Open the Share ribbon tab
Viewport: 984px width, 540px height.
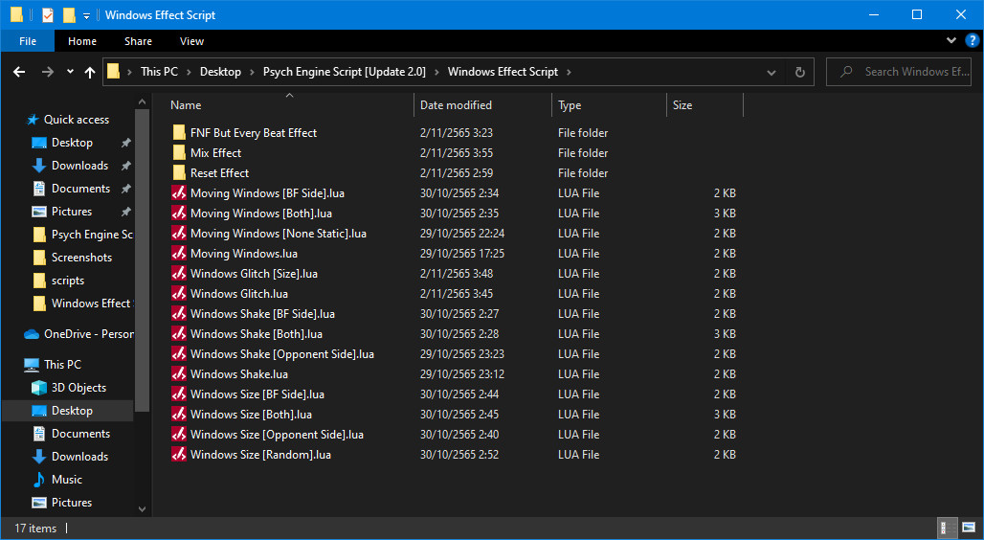(138, 41)
